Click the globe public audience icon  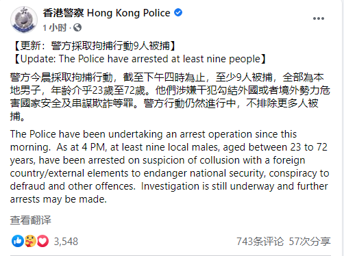[x=77, y=27]
